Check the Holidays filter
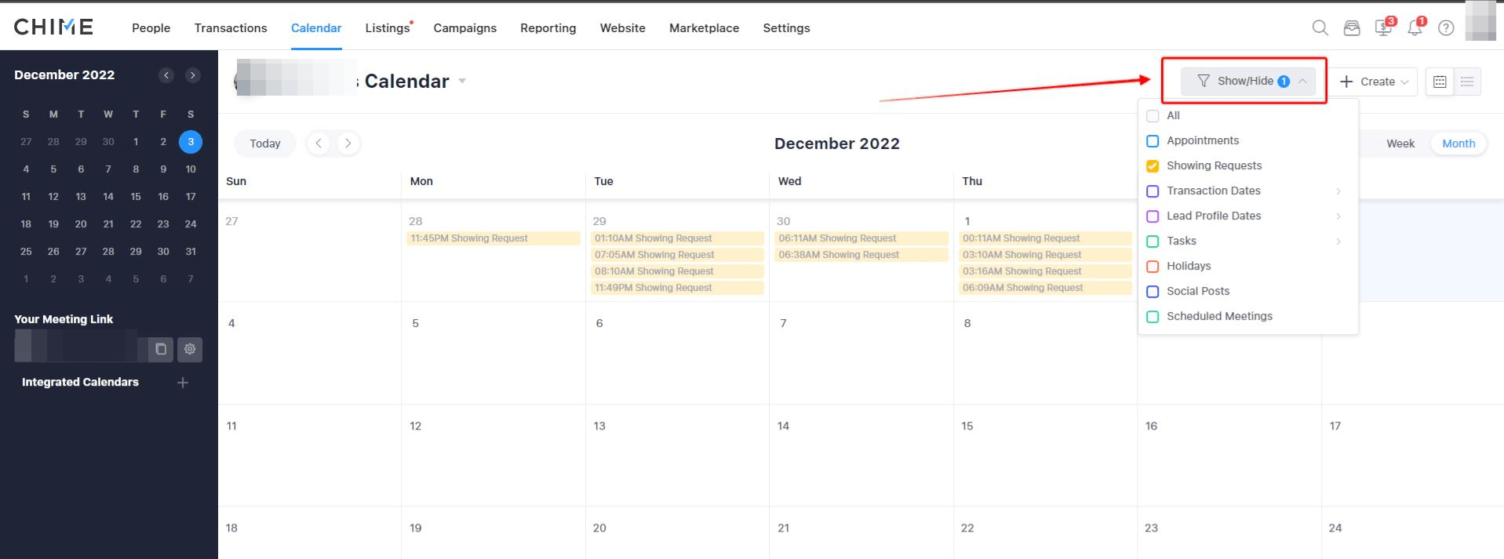Viewport: 1504px width, 559px height. (x=1153, y=267)
